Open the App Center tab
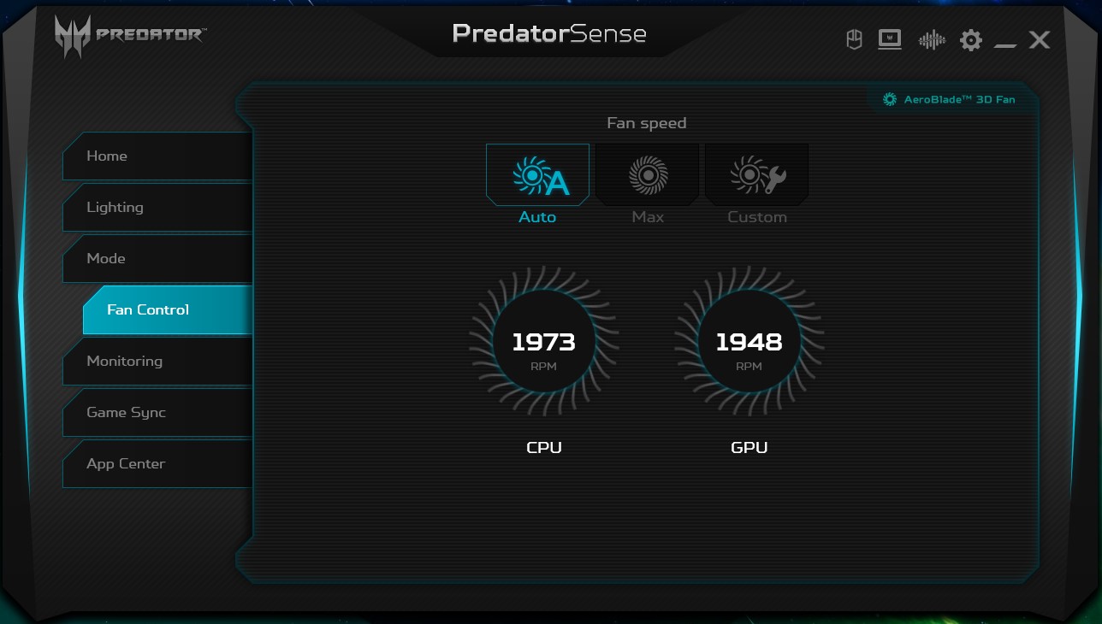1102x624 pixels. coord(158,463)
